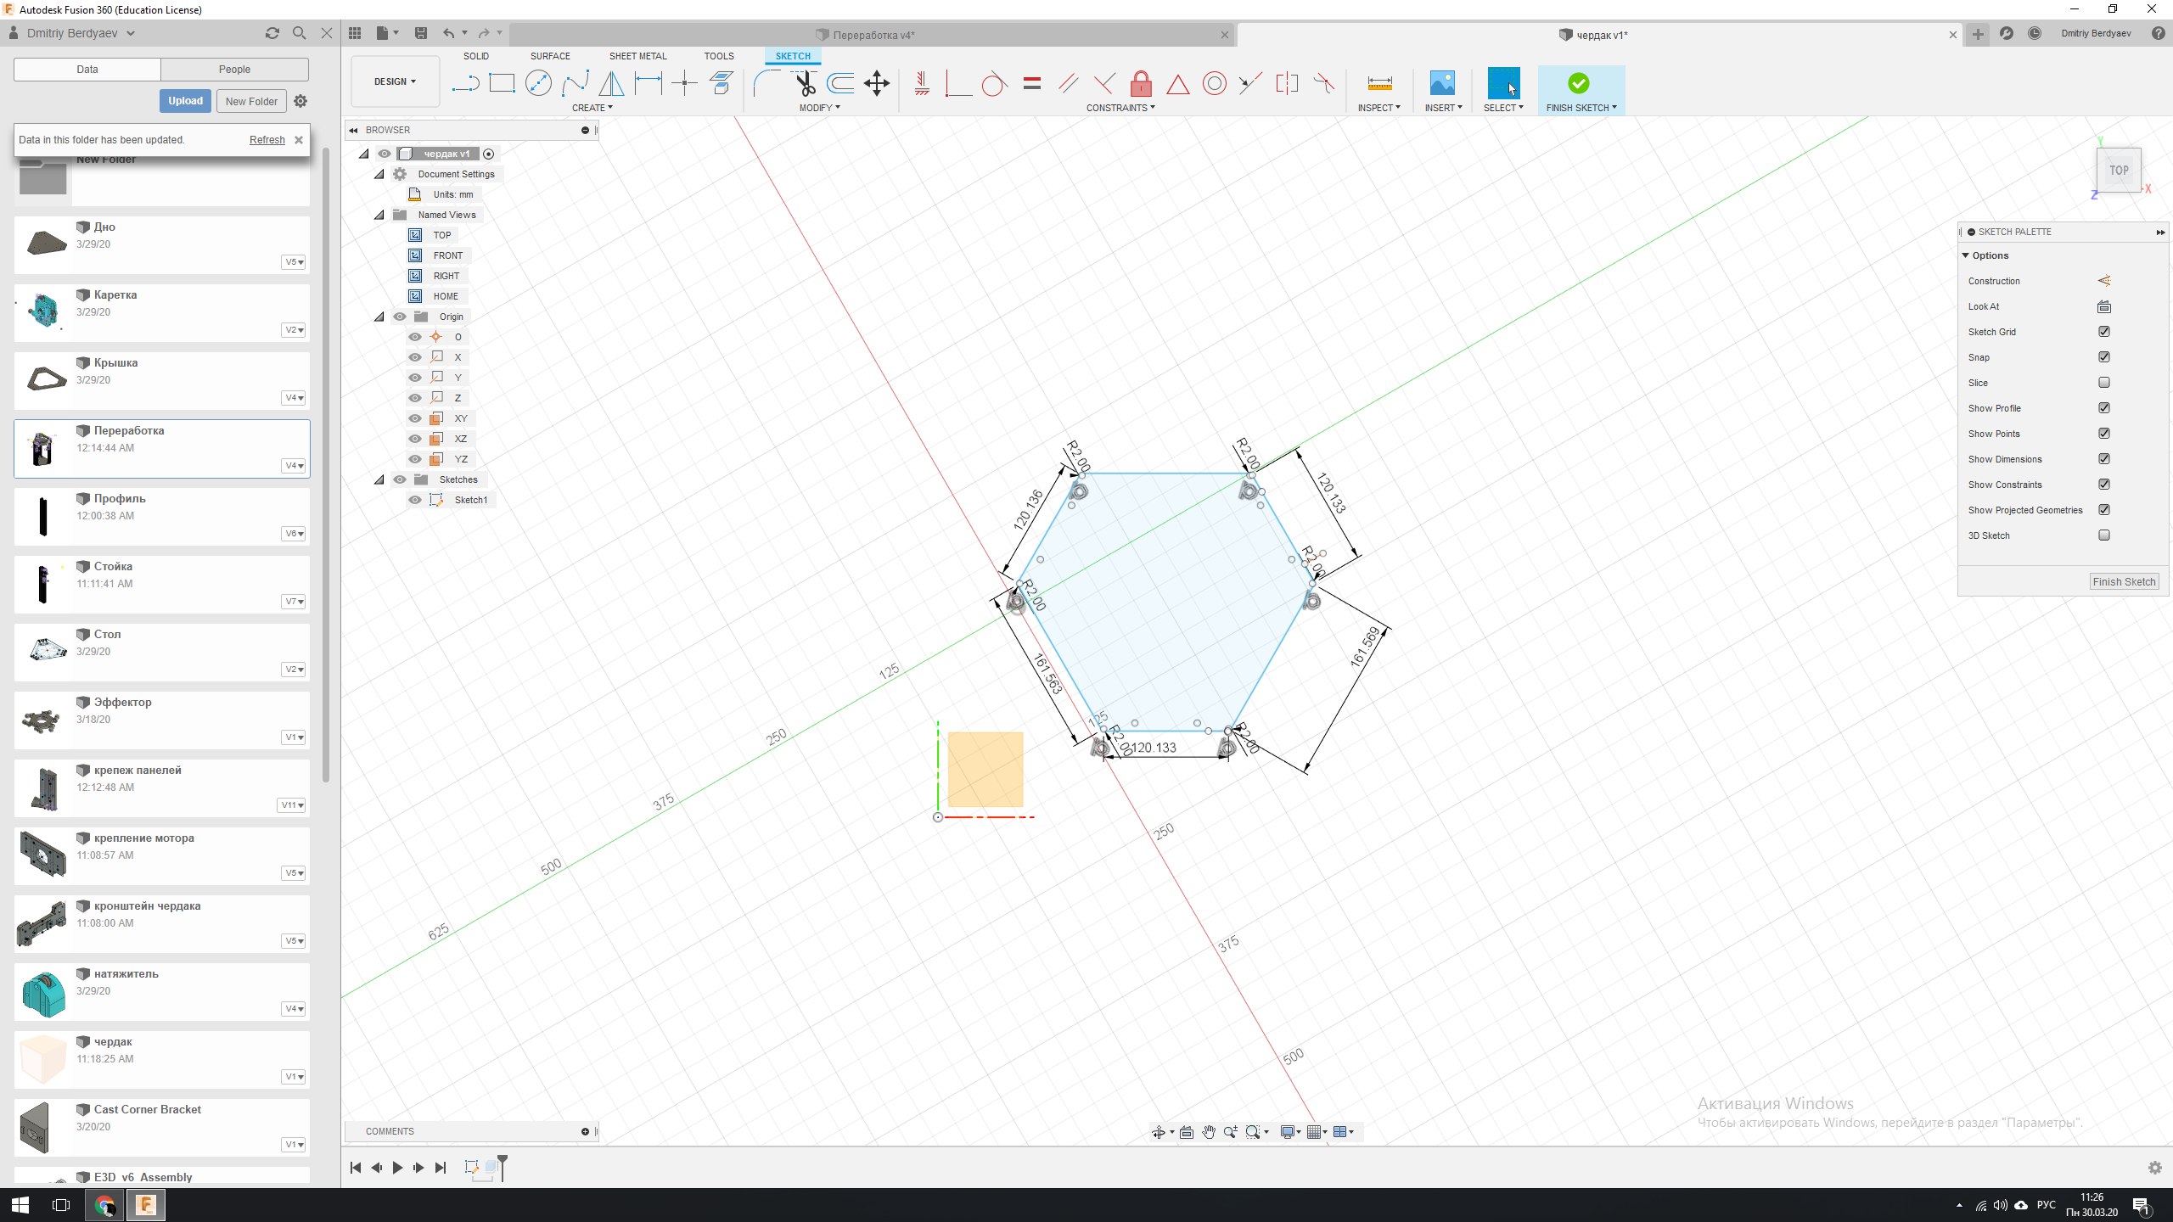Open version dropdown for Переработка
This screenshot has width=2173, height=1222.
click(x=294, y=466)
